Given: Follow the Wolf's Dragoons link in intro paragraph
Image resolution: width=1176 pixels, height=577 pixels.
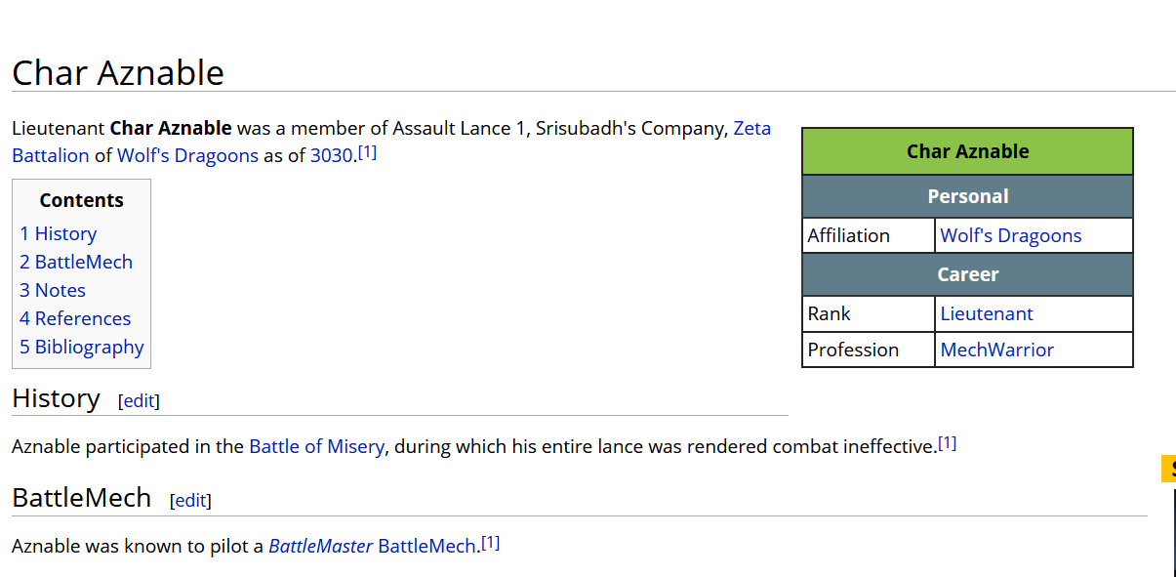Looking at the screenshot, I should click(187, 155).
